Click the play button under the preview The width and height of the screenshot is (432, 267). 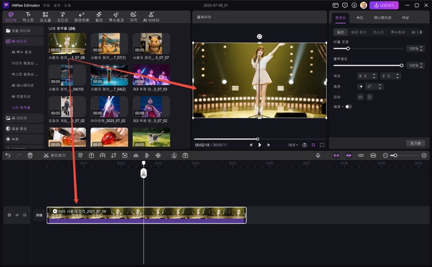259,145
